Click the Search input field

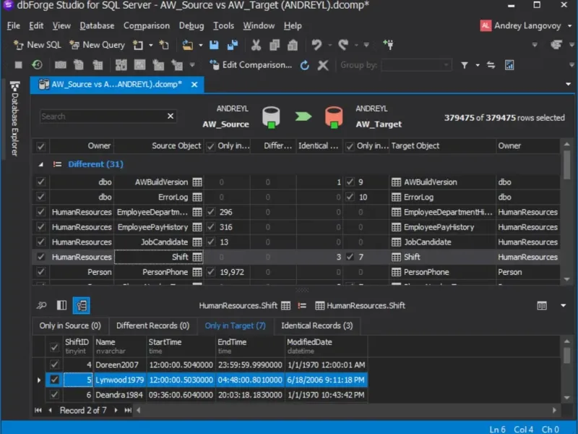[101, 116]
